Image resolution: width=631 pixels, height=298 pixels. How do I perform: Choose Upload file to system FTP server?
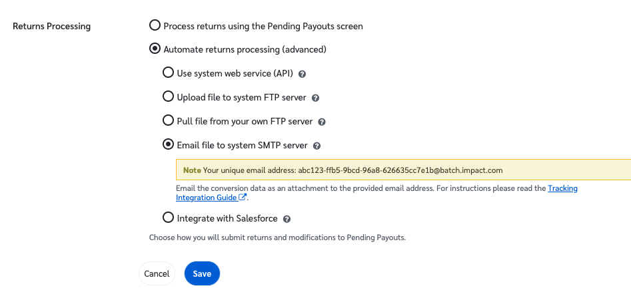(x=169, y=96)
